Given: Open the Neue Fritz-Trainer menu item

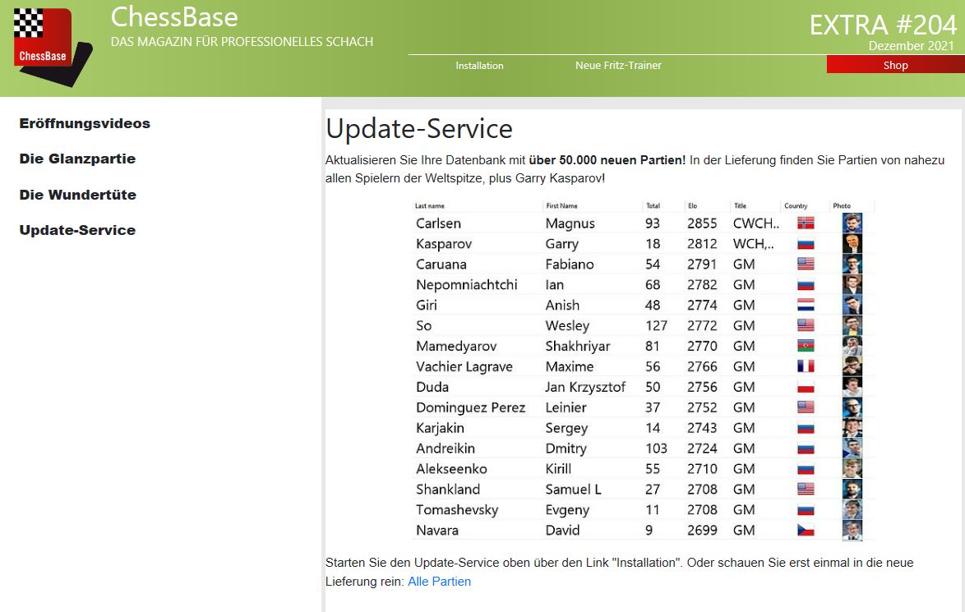Looking at the screenshot, I should click(x=618, y=66).
